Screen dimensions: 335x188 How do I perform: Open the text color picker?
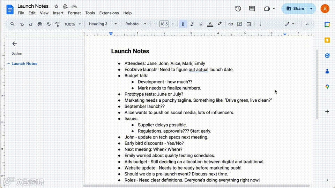pos(210,24)
